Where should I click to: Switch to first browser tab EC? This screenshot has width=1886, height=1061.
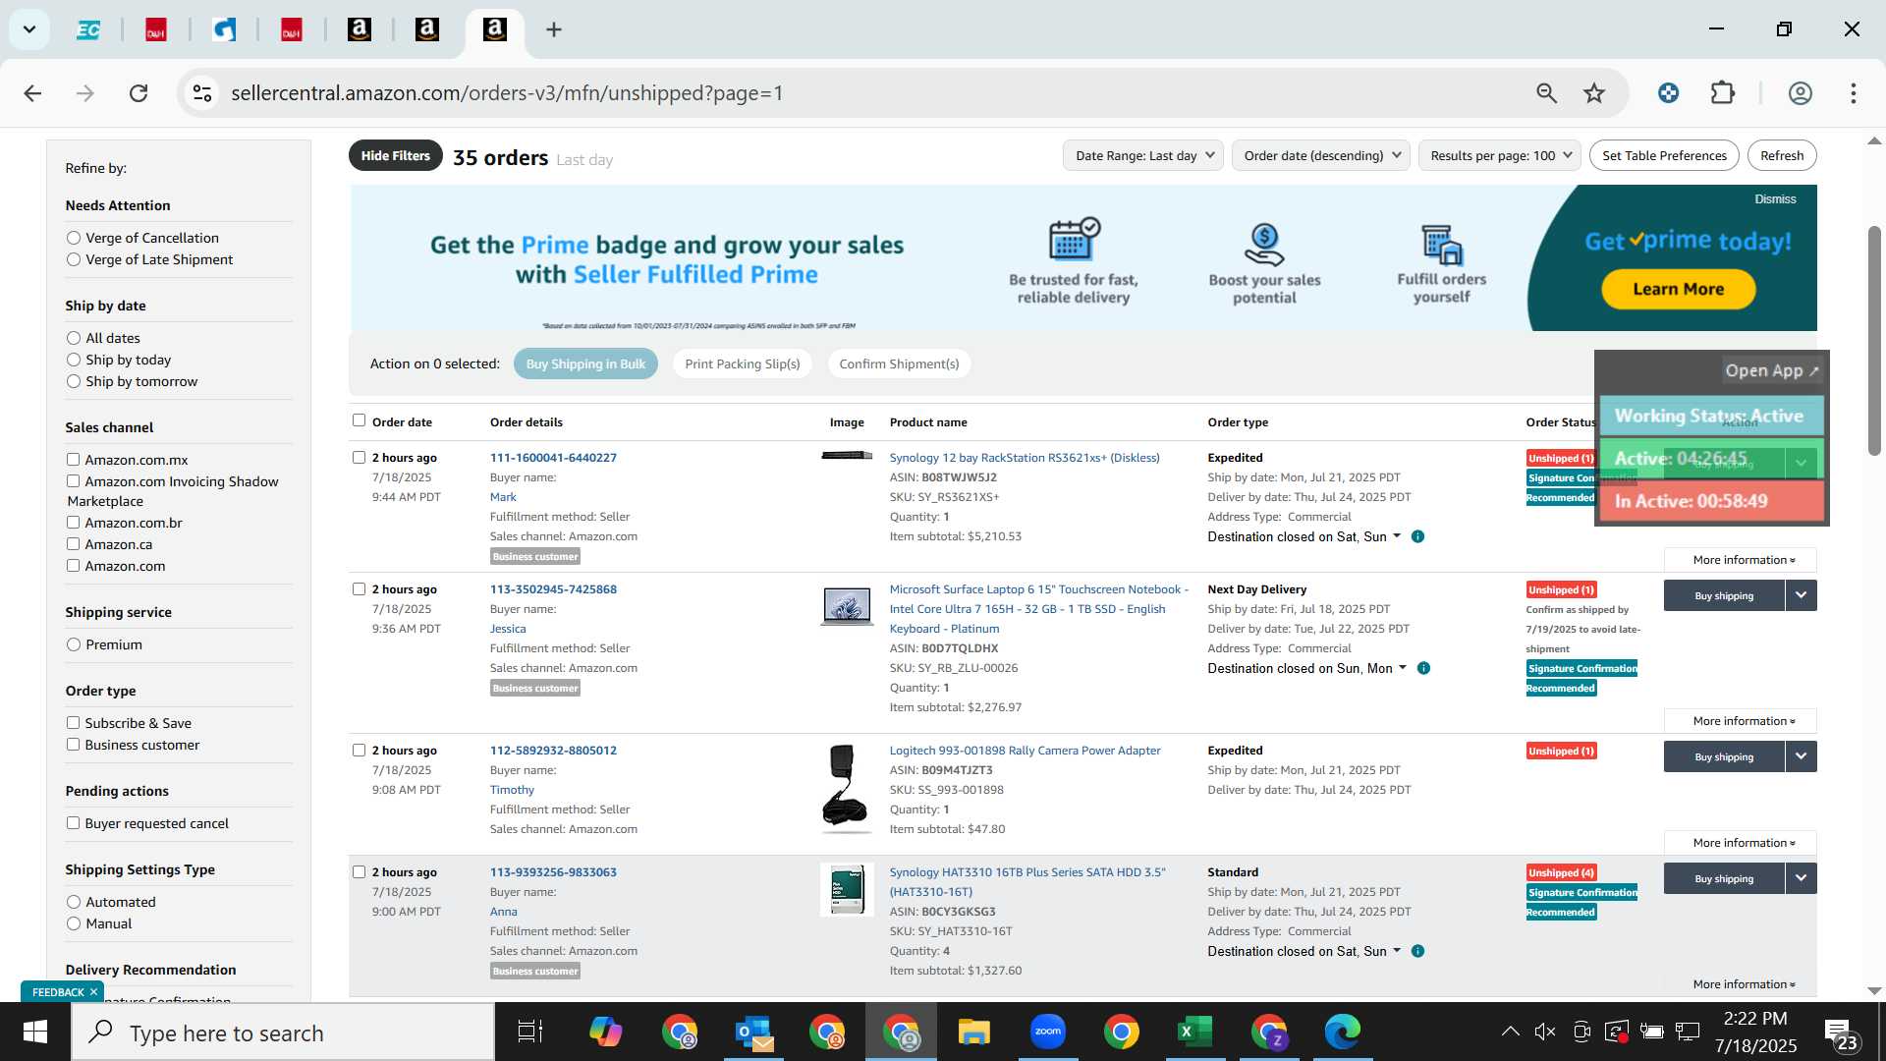[88, 29]
